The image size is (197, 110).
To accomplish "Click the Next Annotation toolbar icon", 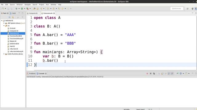I will (48, 9).
